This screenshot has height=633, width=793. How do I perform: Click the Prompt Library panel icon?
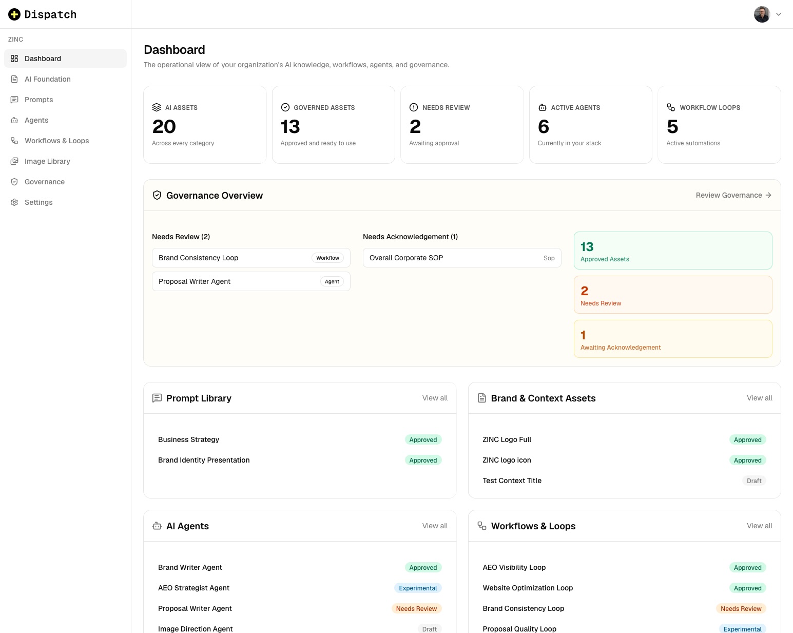[x=157, y=398]
